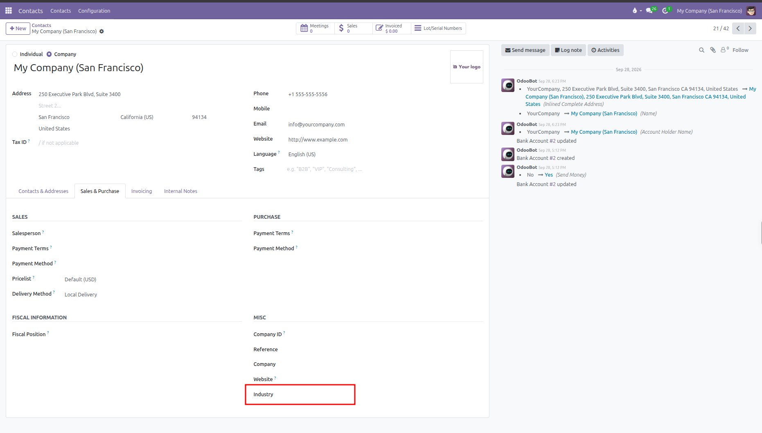The width and height of the screenshot is (762, 433).
Task: Click the New button
Action: 18,28
